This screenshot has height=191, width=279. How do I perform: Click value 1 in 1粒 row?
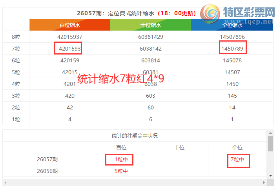pyautogui.click(x=232, y=119)
